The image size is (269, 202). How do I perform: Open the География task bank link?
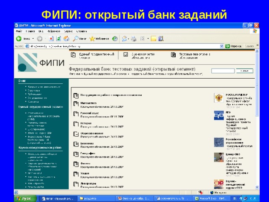(x=88, y=153)
